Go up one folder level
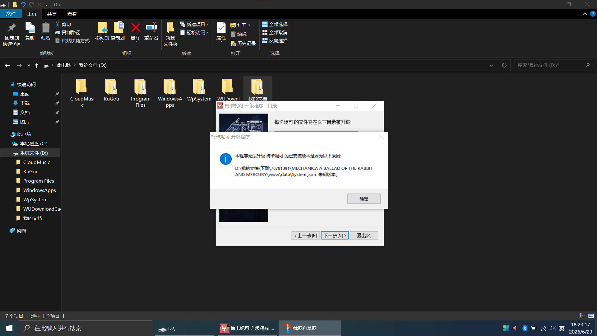 [37, 65]
